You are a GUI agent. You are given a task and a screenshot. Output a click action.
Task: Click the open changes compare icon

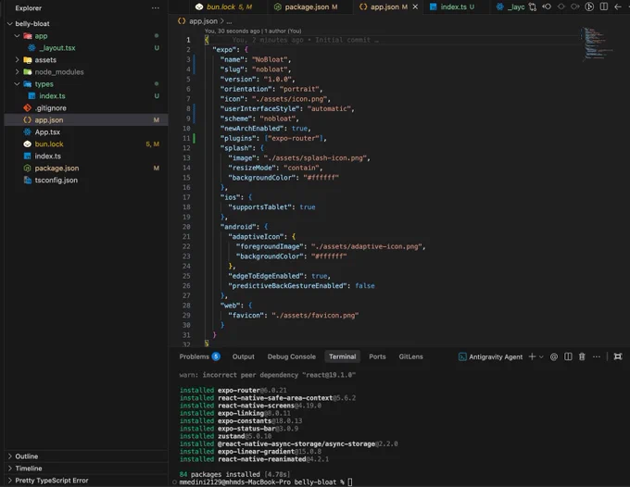click(x=533, y=6)
